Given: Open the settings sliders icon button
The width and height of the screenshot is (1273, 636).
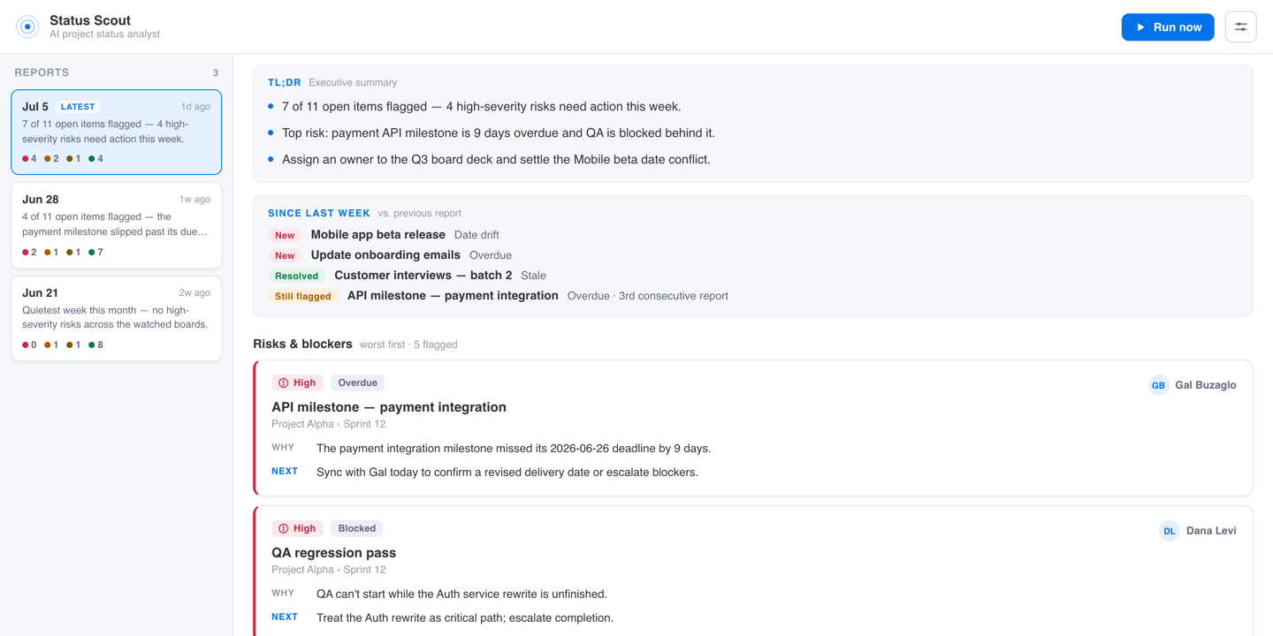Looking at the screenshot, I should pyautogui.click(x=1240, y=27).
